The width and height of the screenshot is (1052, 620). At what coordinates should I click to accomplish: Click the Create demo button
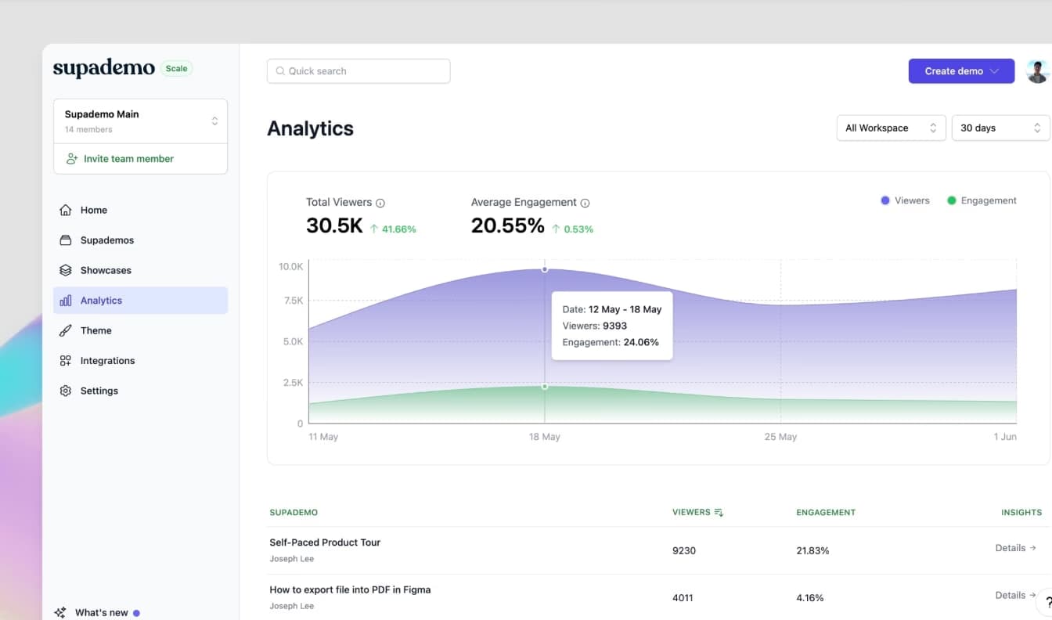[961, 70]
